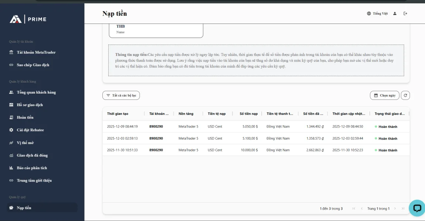Click the 10.000,00 $ deposit amount
Image resolution: width=425 pixels, height=221 pixels.
[249, 150]
